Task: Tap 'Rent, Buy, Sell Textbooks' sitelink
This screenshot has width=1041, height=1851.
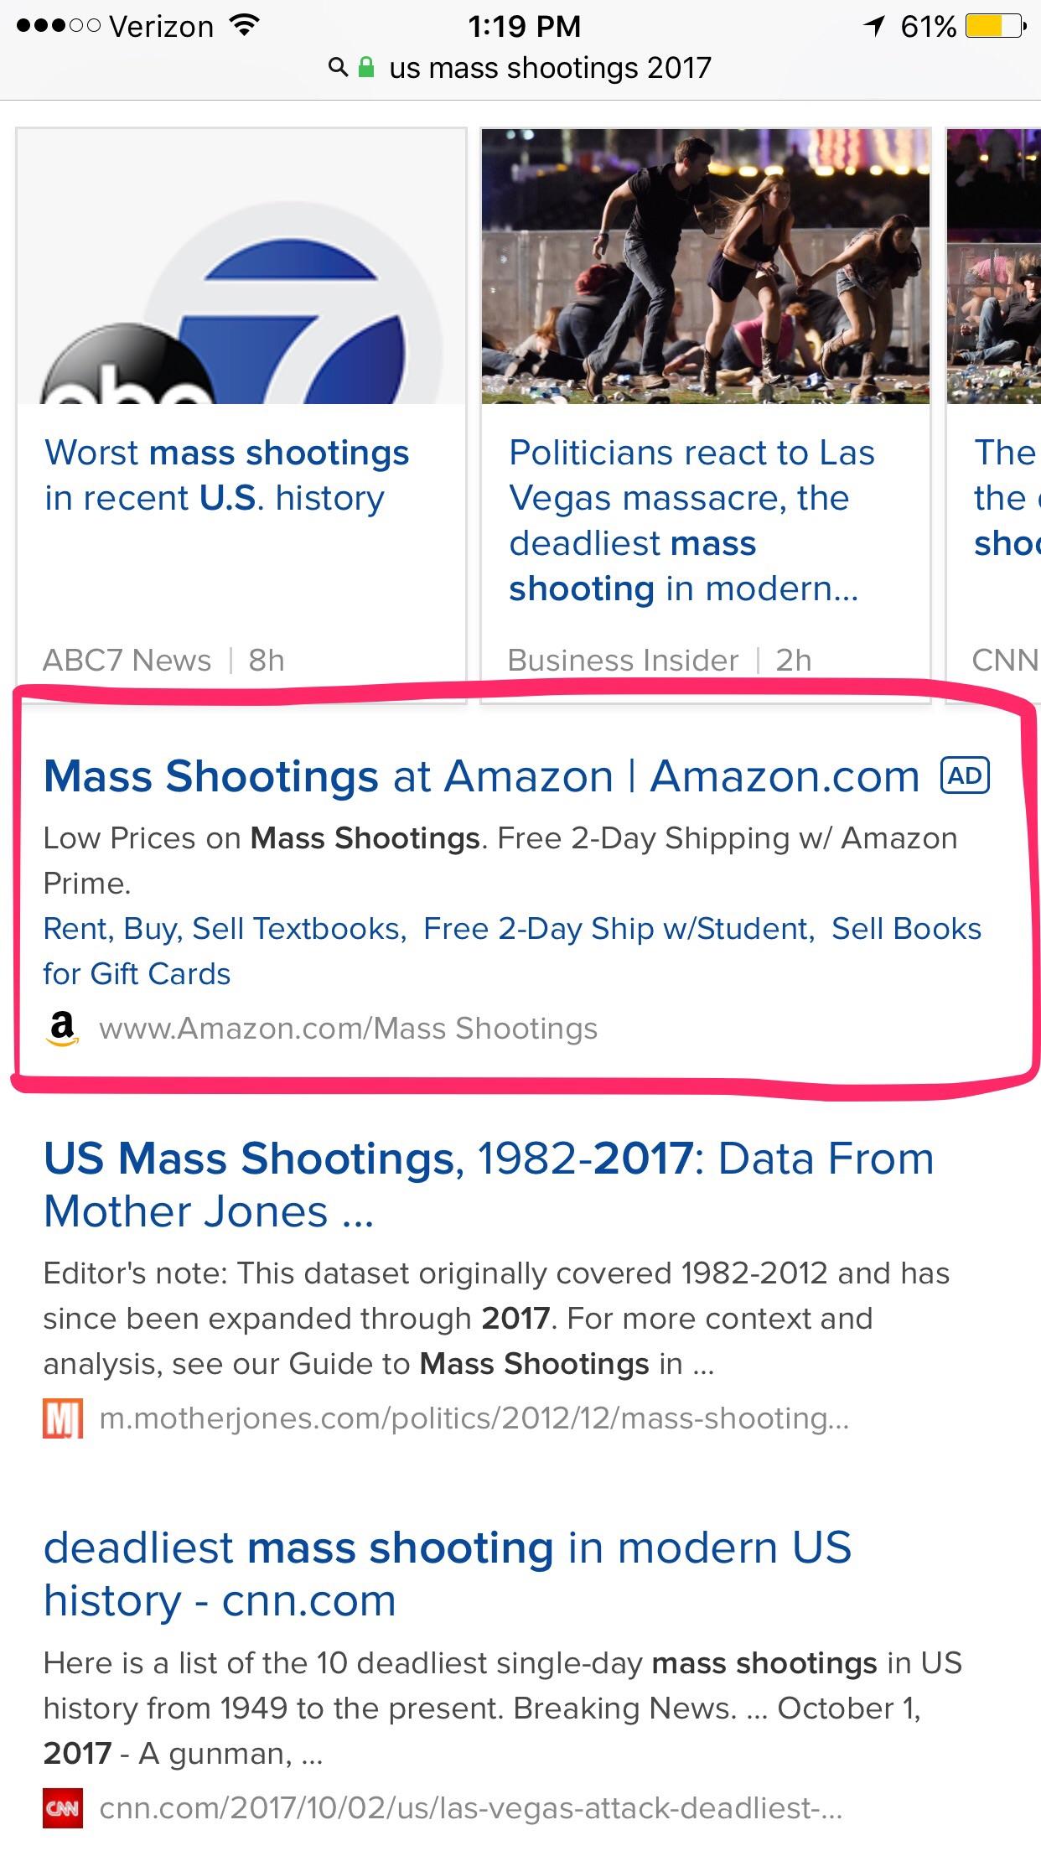Action: click(224, 929)
